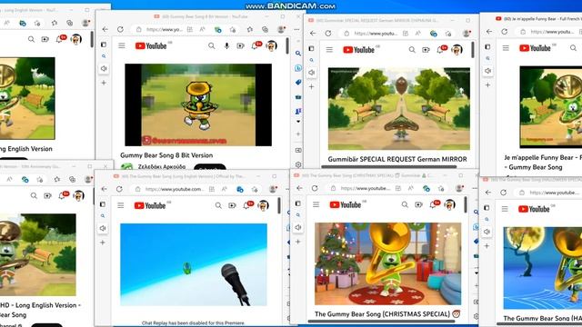The image size is (582, 327).
Task: Open Edge sidebar search beside 8 Bit Version window
Action: pyautogui.click(x=298, y=54)
